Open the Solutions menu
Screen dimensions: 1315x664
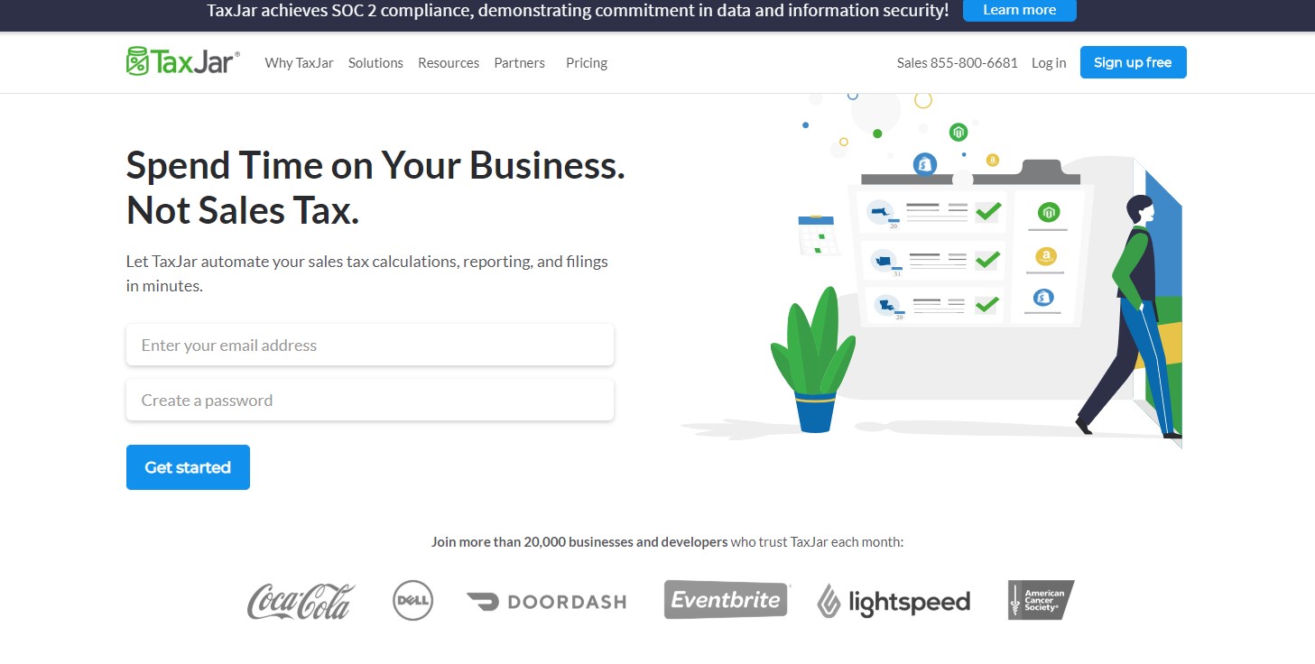point(375,63)
